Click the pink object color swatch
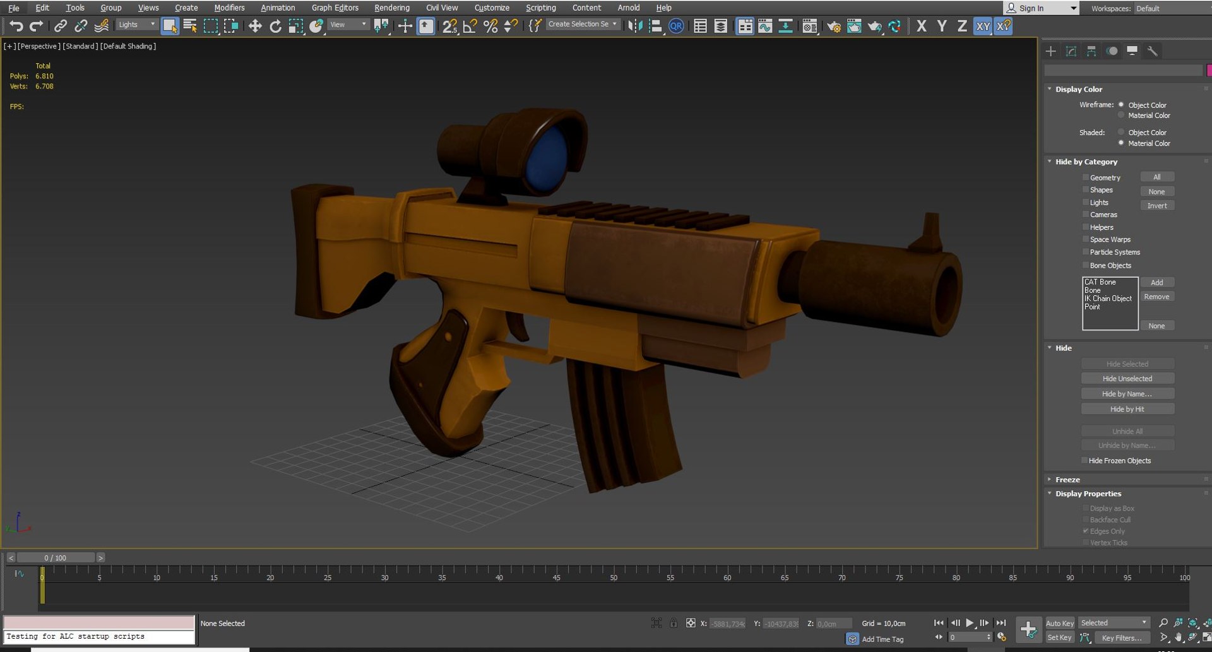This screenshot has height=652, width=1212. [x=1209, y=70]
